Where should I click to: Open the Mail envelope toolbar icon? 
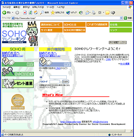[87, 13]
